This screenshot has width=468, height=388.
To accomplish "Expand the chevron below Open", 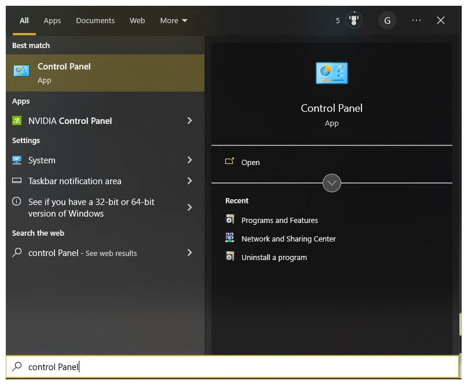I will (331, 183).
